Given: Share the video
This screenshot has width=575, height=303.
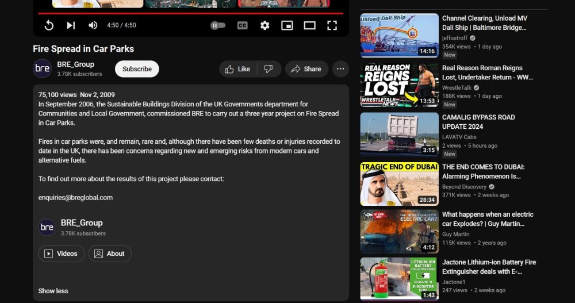Looking at the screenshot, I should (x=306, y=69).
